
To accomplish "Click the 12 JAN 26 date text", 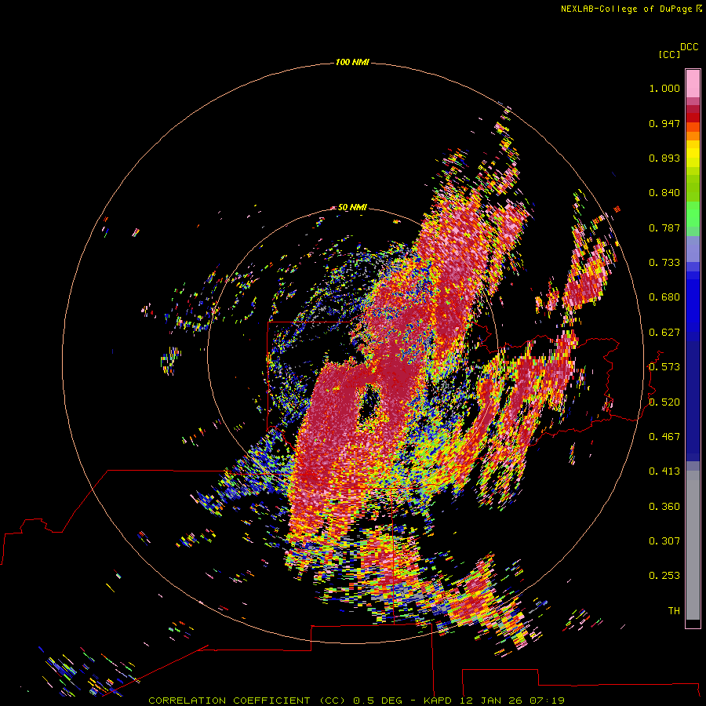I will click(x=492, y=701).
